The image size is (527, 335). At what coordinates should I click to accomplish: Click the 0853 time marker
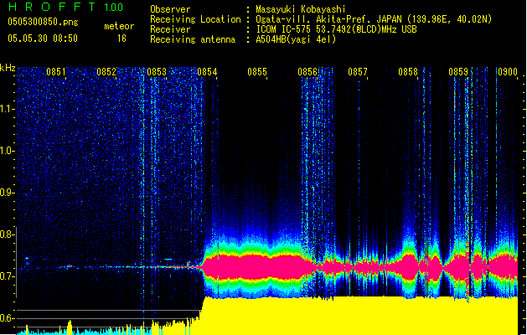[x=157, y=72]
